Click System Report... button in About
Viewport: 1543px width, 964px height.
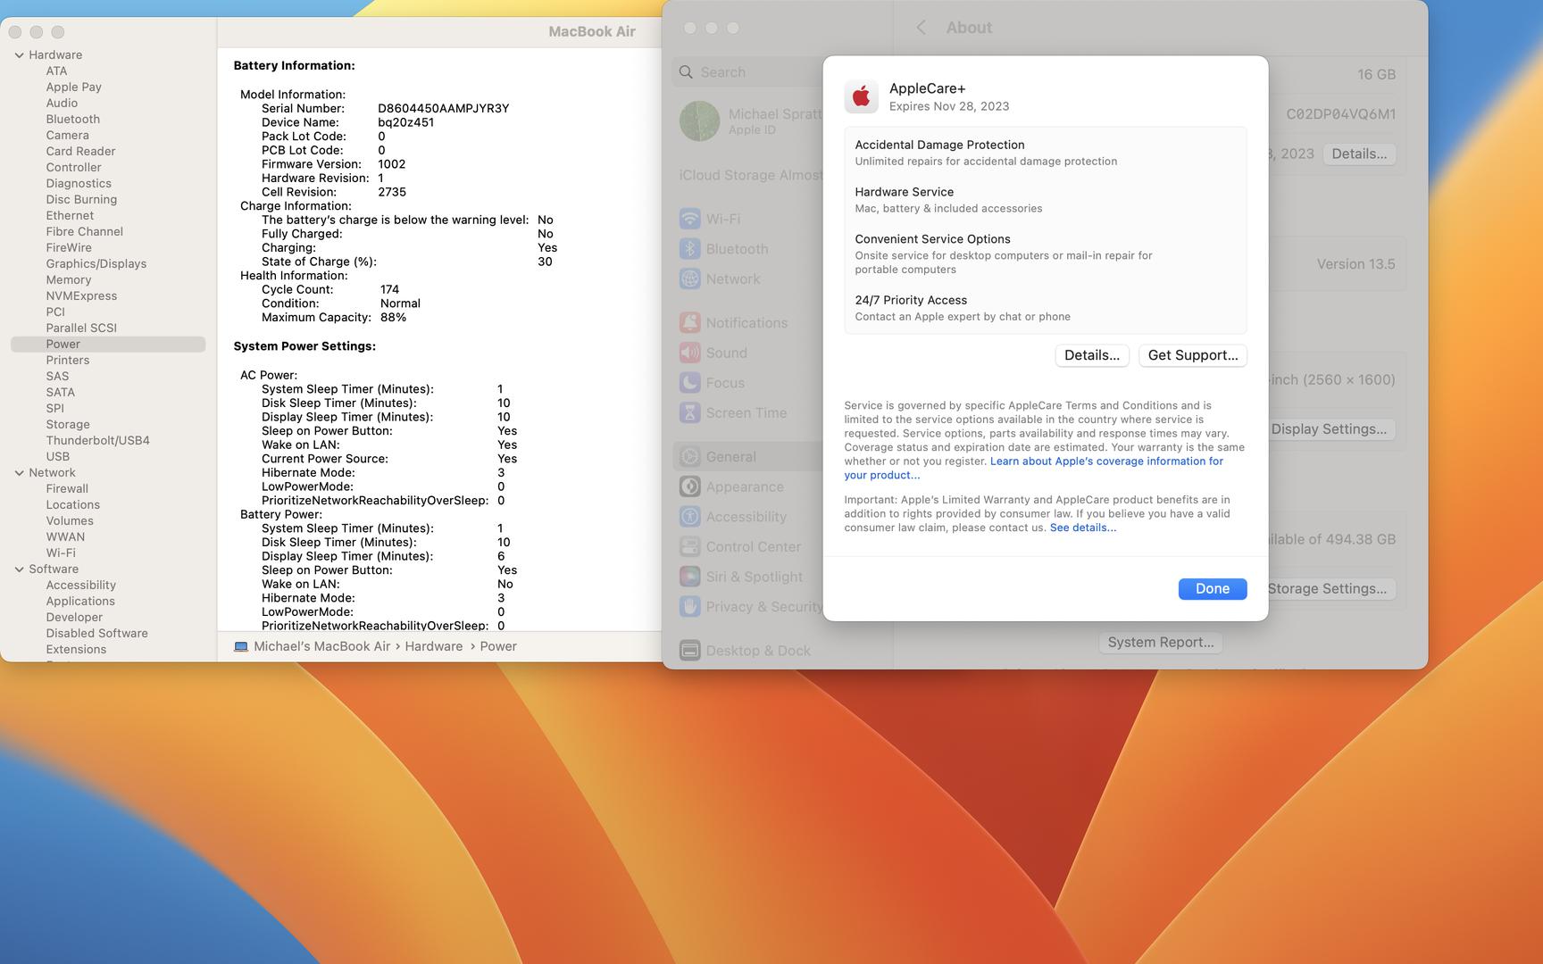pos(1161,643)
